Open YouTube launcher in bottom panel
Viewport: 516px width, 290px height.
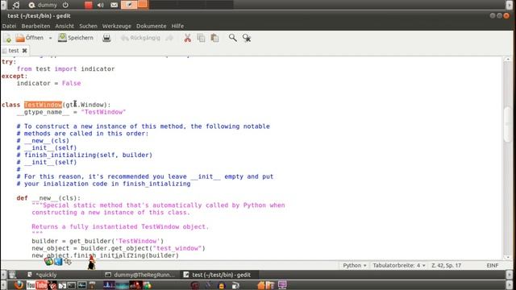coord(36,285)
